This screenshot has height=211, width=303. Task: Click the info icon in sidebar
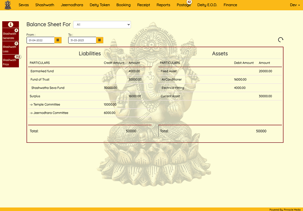[x=11, y=25]
